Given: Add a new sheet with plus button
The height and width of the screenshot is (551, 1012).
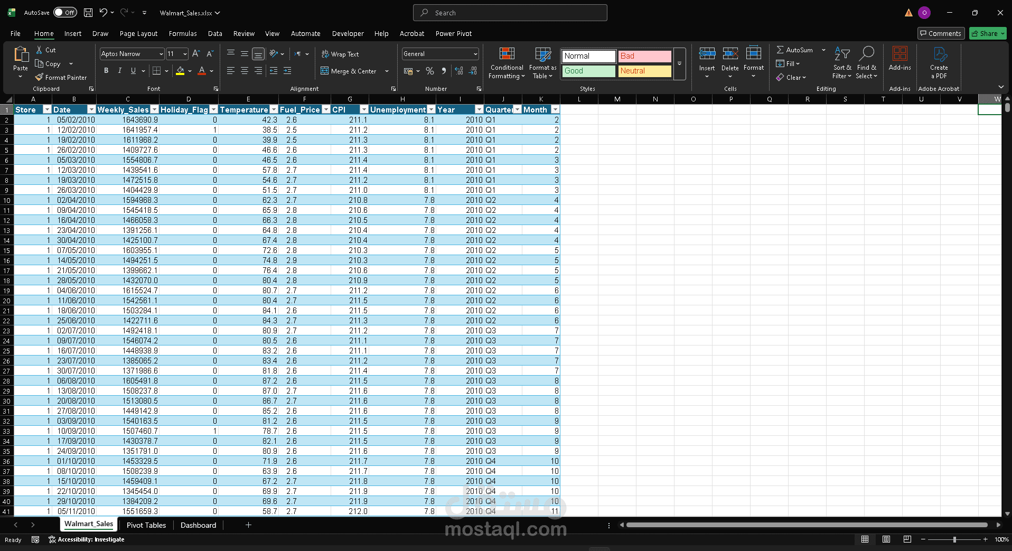Looking at the screenshot, I should 248,525.
